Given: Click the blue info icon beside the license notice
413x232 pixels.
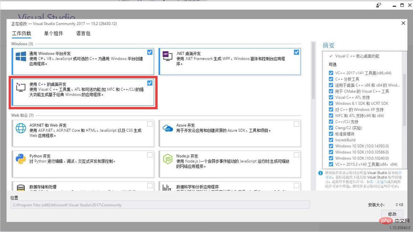Looking at the screenshot, I should pyautogui.click(x=320, y=173).
